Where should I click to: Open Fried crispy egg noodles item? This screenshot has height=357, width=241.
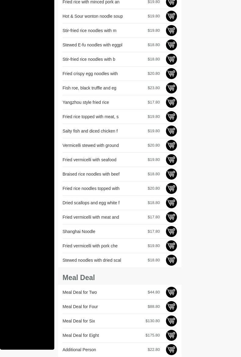point(90,74)
